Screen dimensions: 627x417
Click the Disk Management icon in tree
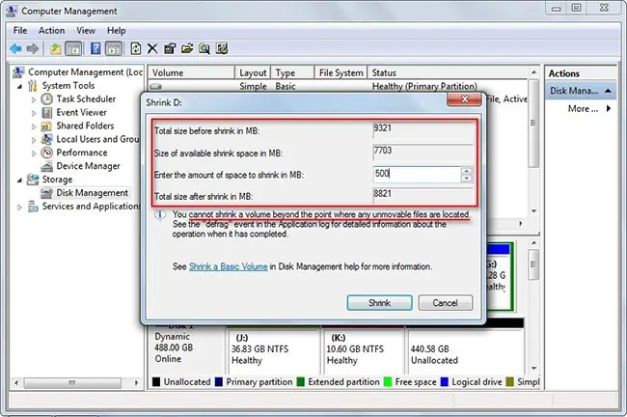(x=47, y=193)
